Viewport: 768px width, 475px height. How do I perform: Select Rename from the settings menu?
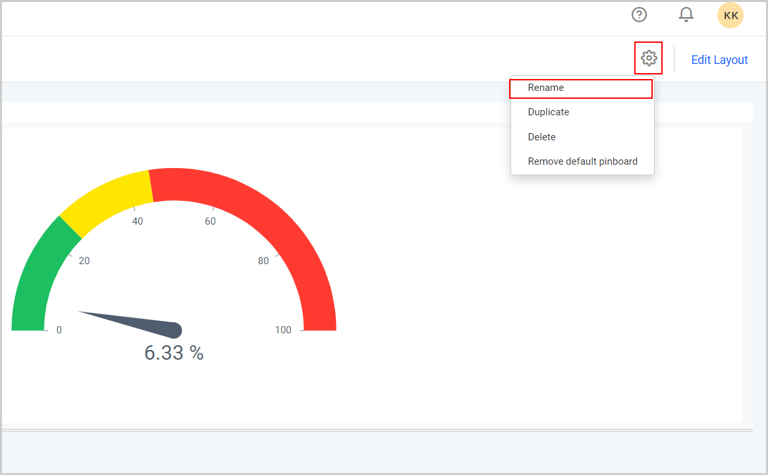pyautogui.click(x=546, y=88)
